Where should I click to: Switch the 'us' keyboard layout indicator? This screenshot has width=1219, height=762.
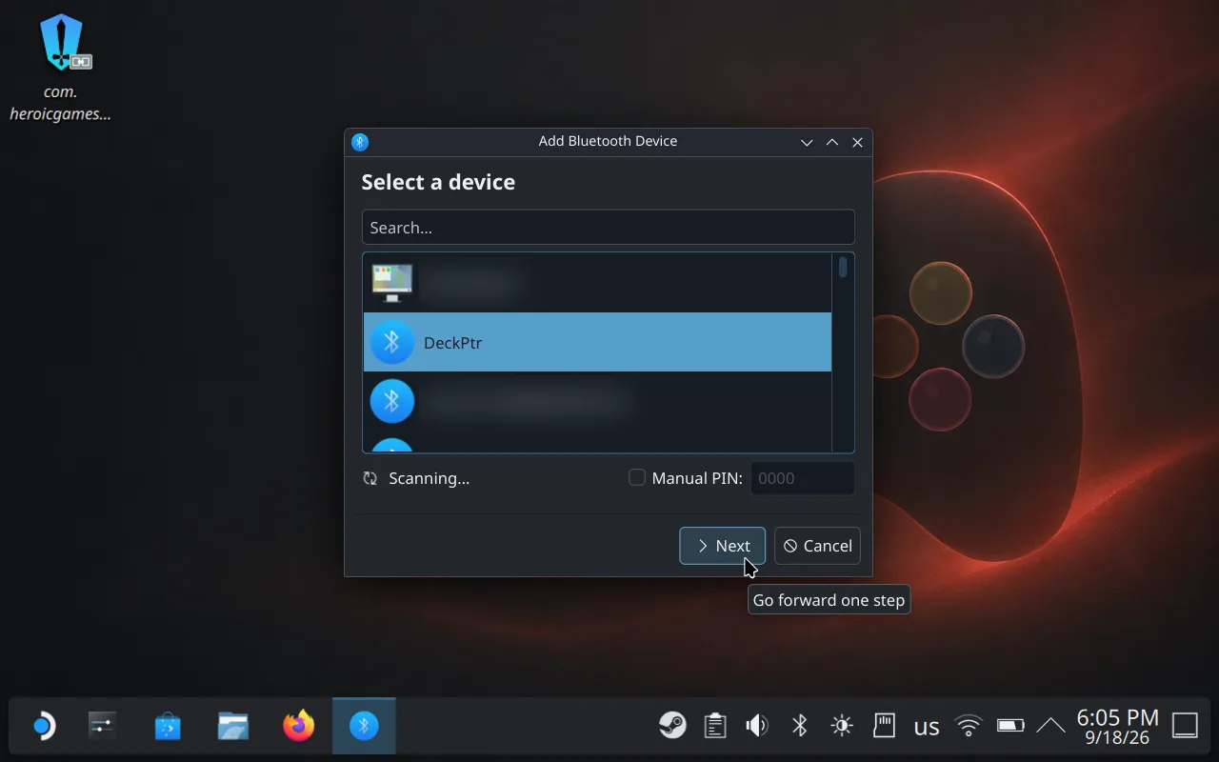point(927,727)
